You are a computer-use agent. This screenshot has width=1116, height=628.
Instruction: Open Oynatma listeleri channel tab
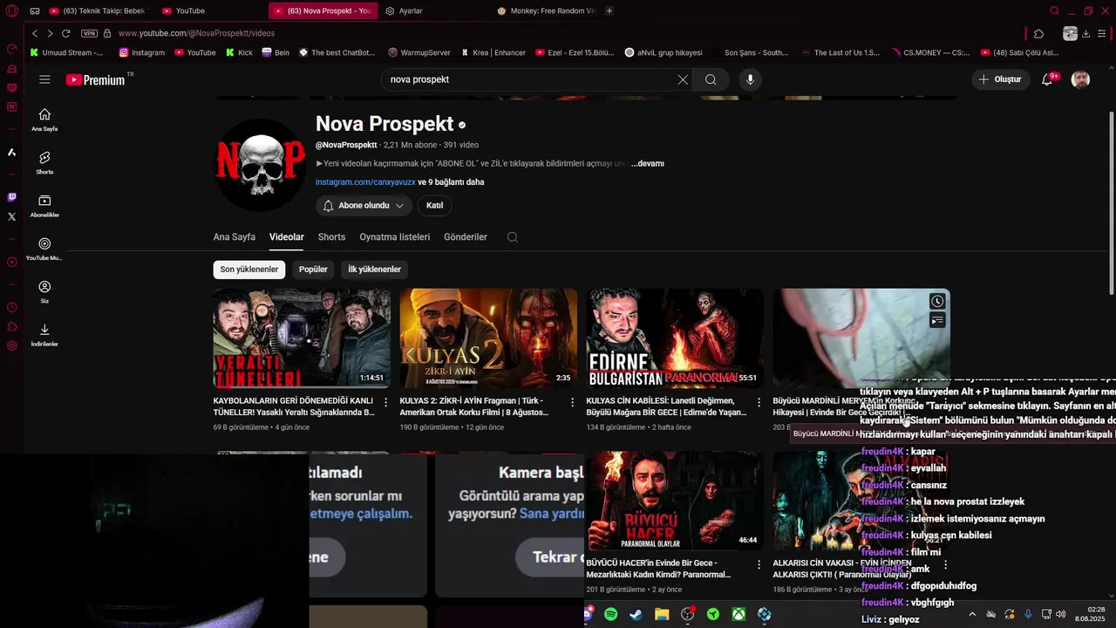[x=395, y=237]
